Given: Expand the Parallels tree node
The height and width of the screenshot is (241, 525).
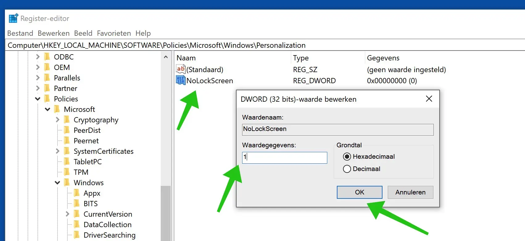Looking at the screenshot, I should pos(38,78).
